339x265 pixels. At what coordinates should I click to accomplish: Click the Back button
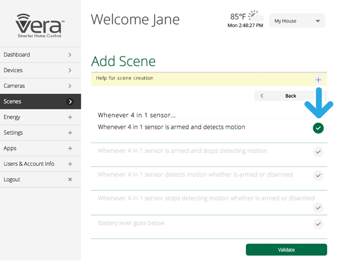[290, 96]
